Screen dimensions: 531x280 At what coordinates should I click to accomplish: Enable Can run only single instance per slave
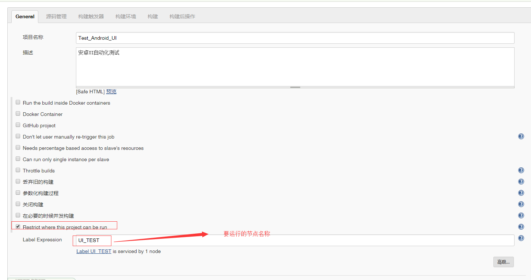tap(18, 159)
